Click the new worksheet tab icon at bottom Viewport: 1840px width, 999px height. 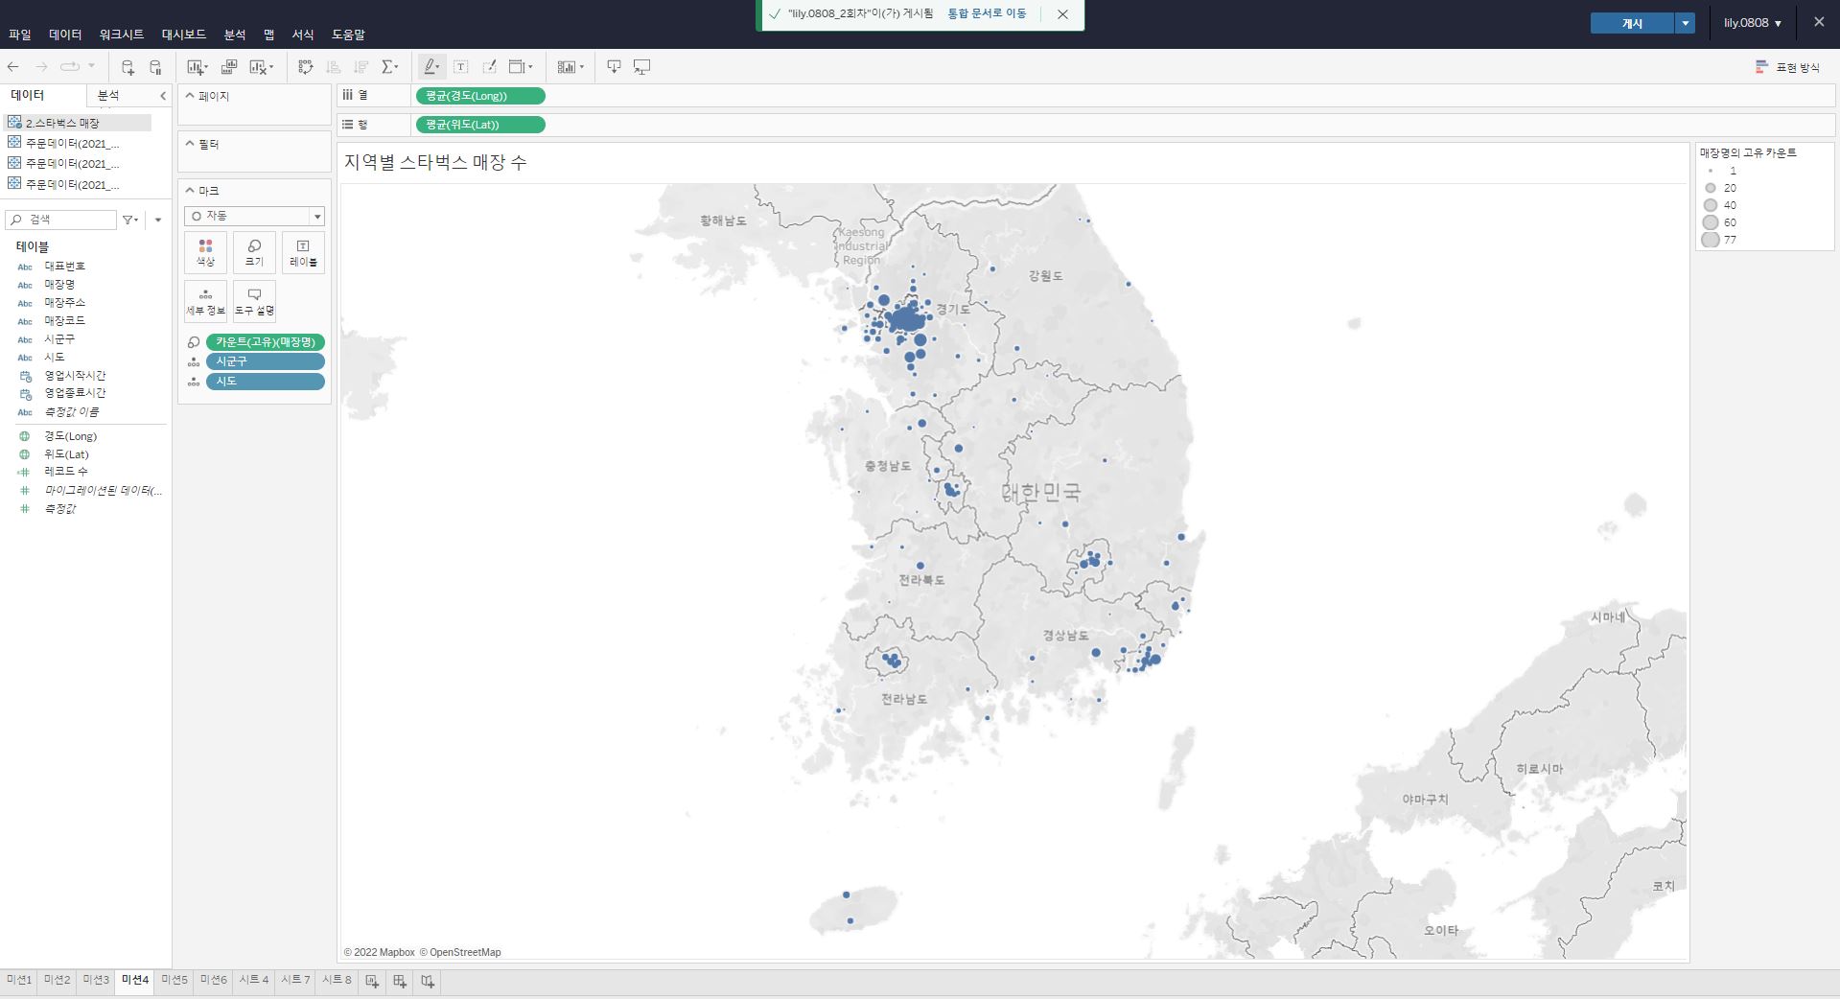tap(372, 981)
